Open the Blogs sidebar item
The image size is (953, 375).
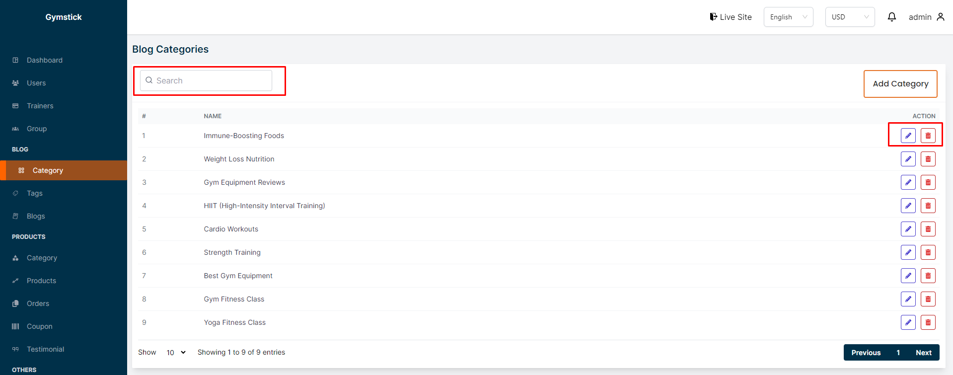(x=36, y=216)
